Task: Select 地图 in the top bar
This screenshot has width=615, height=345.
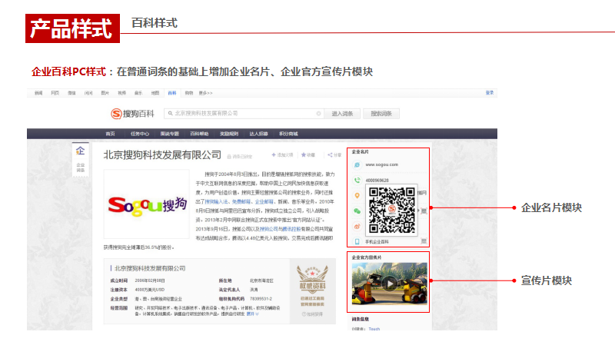Action: 155,93
